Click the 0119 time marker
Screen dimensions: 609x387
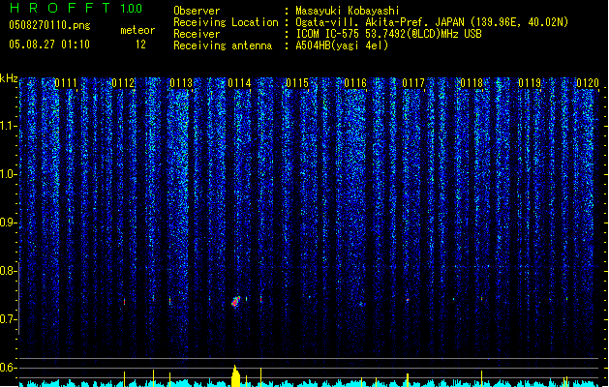[x=530, y=83]
